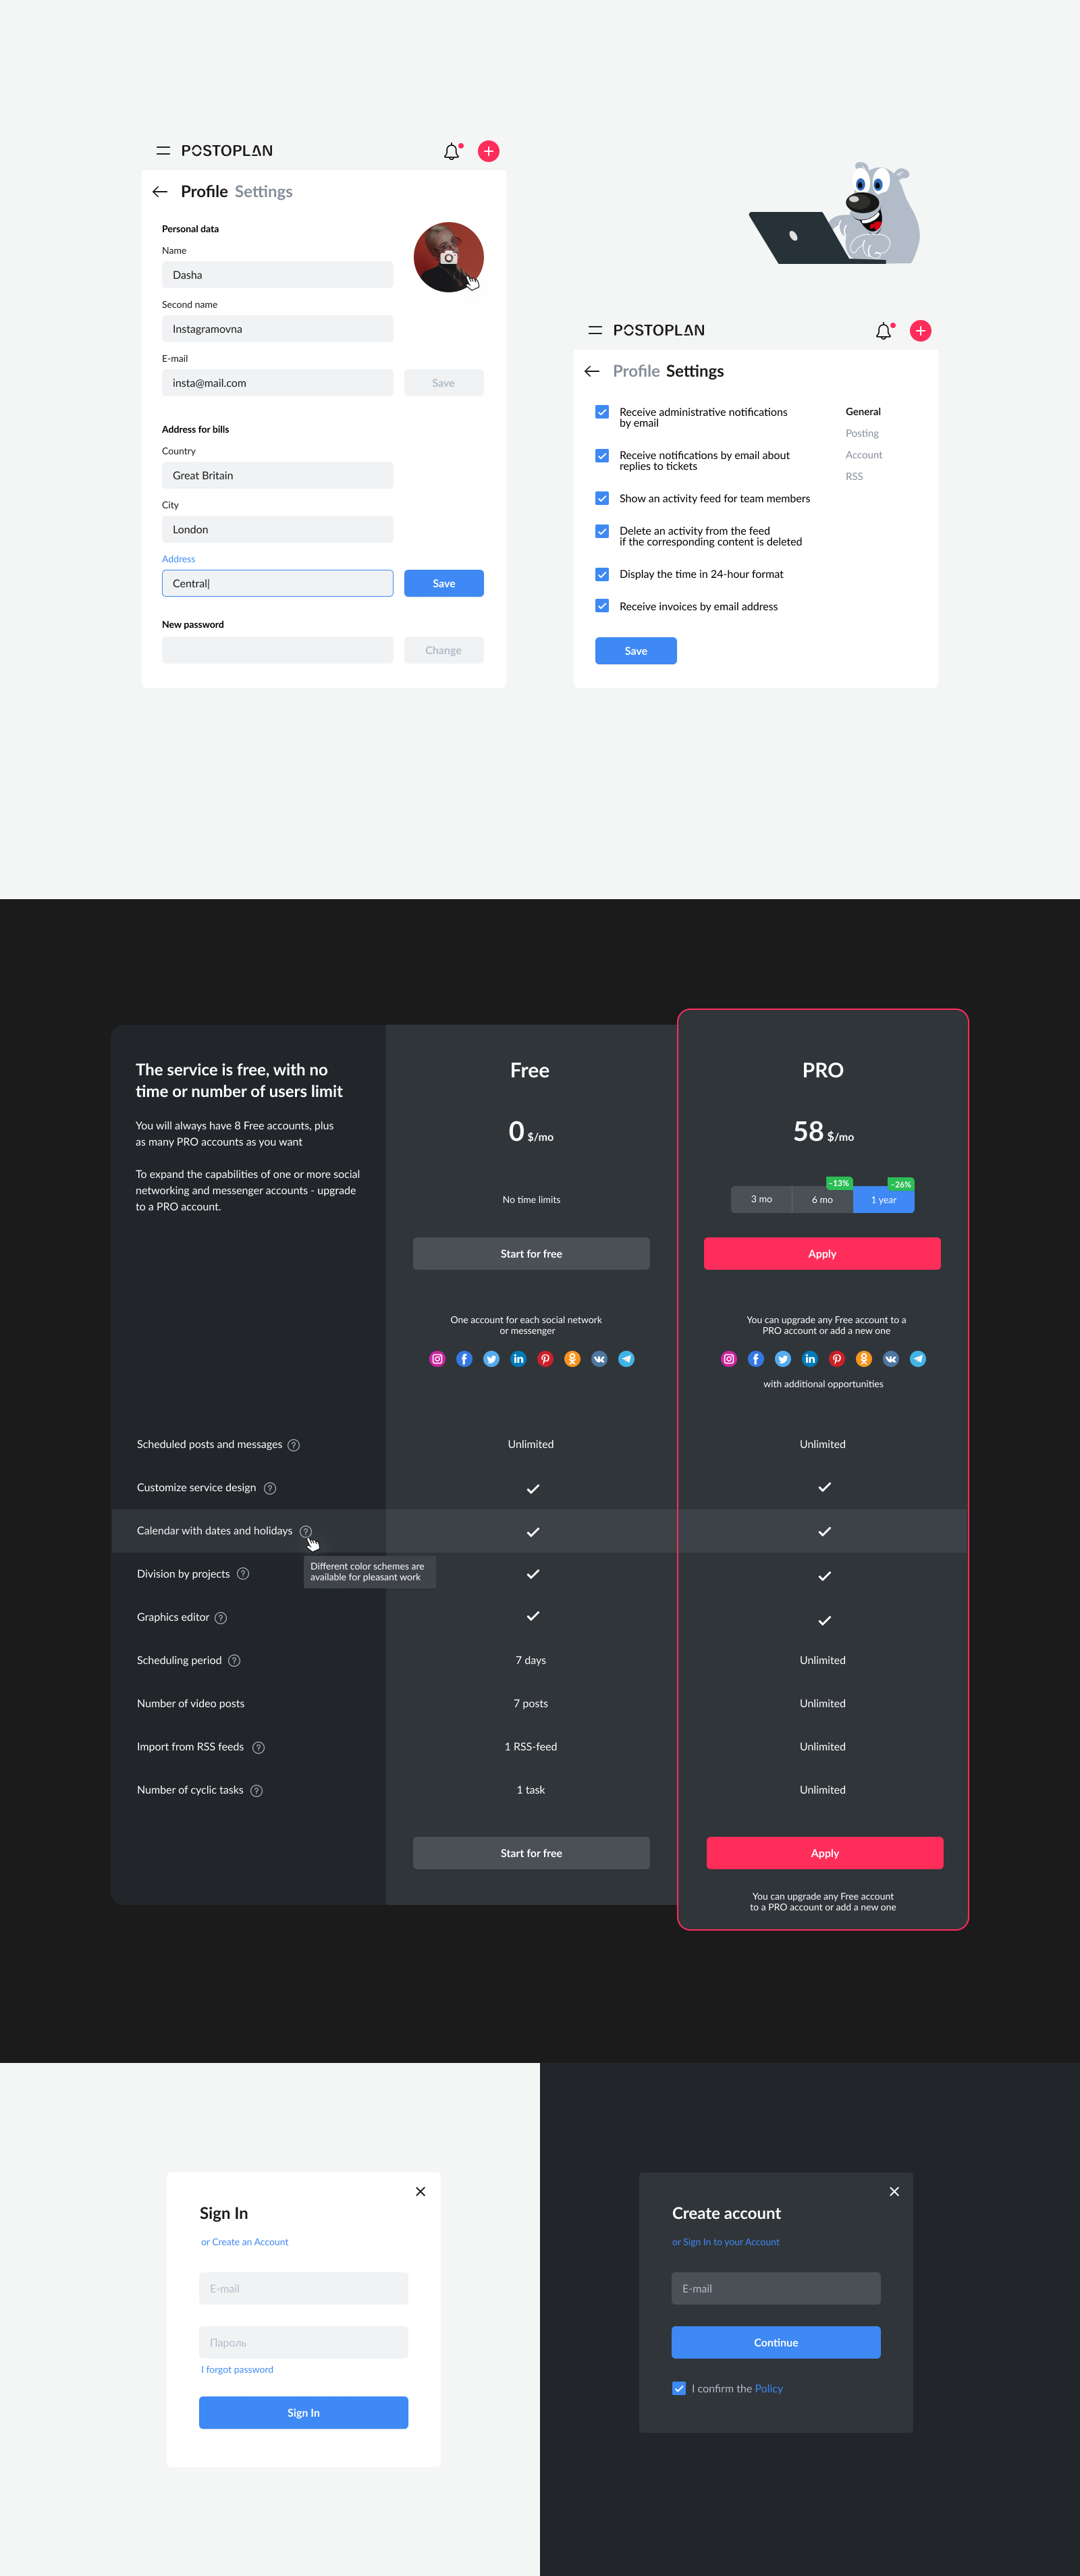Screen dimensions: 1080x2576
Task: Choose the 6 mo billing period
Action: (x=822, y=1200)
